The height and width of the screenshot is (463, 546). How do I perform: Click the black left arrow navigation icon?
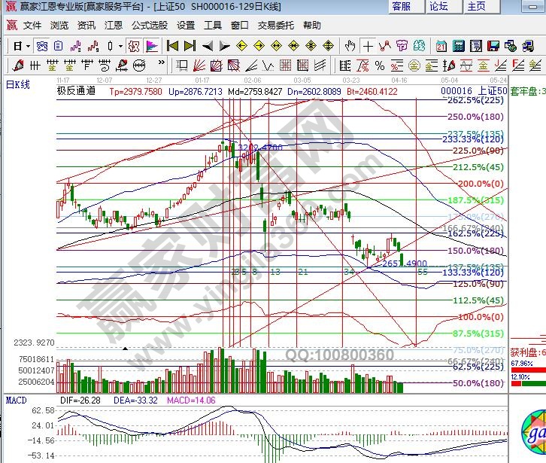click(x=208, y=46)
